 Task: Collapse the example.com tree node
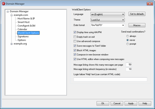[x=11, y=15]
